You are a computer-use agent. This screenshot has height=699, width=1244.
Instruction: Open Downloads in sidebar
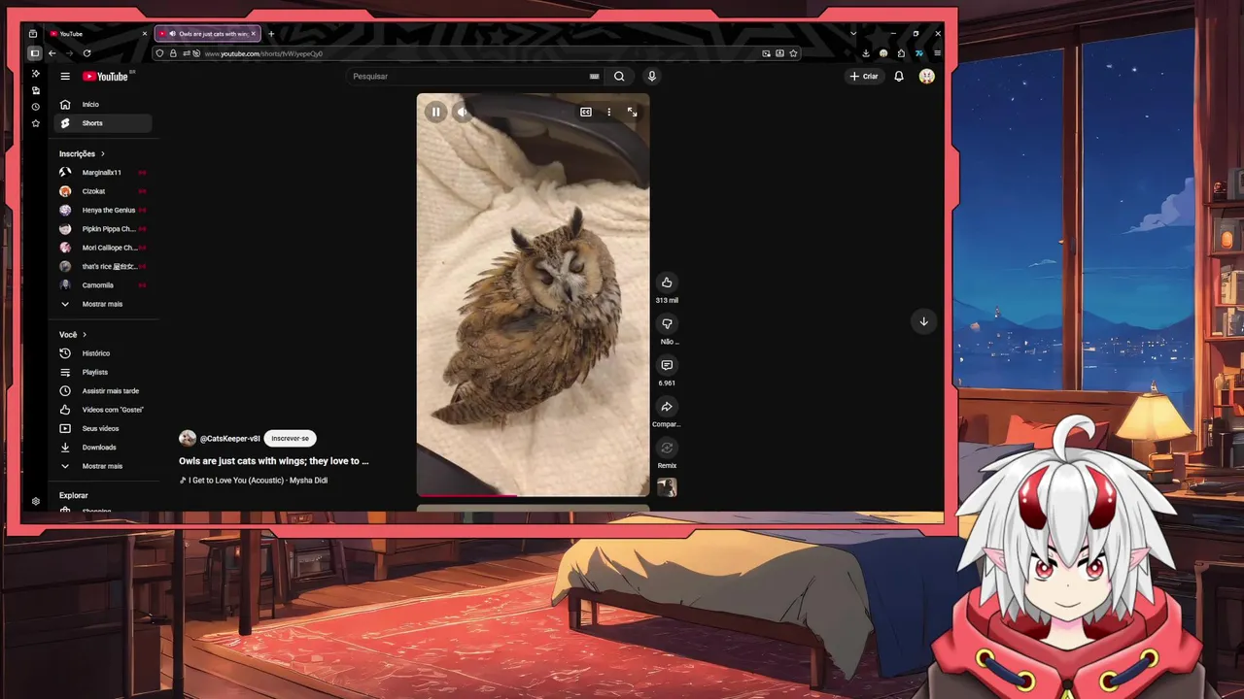103,448
